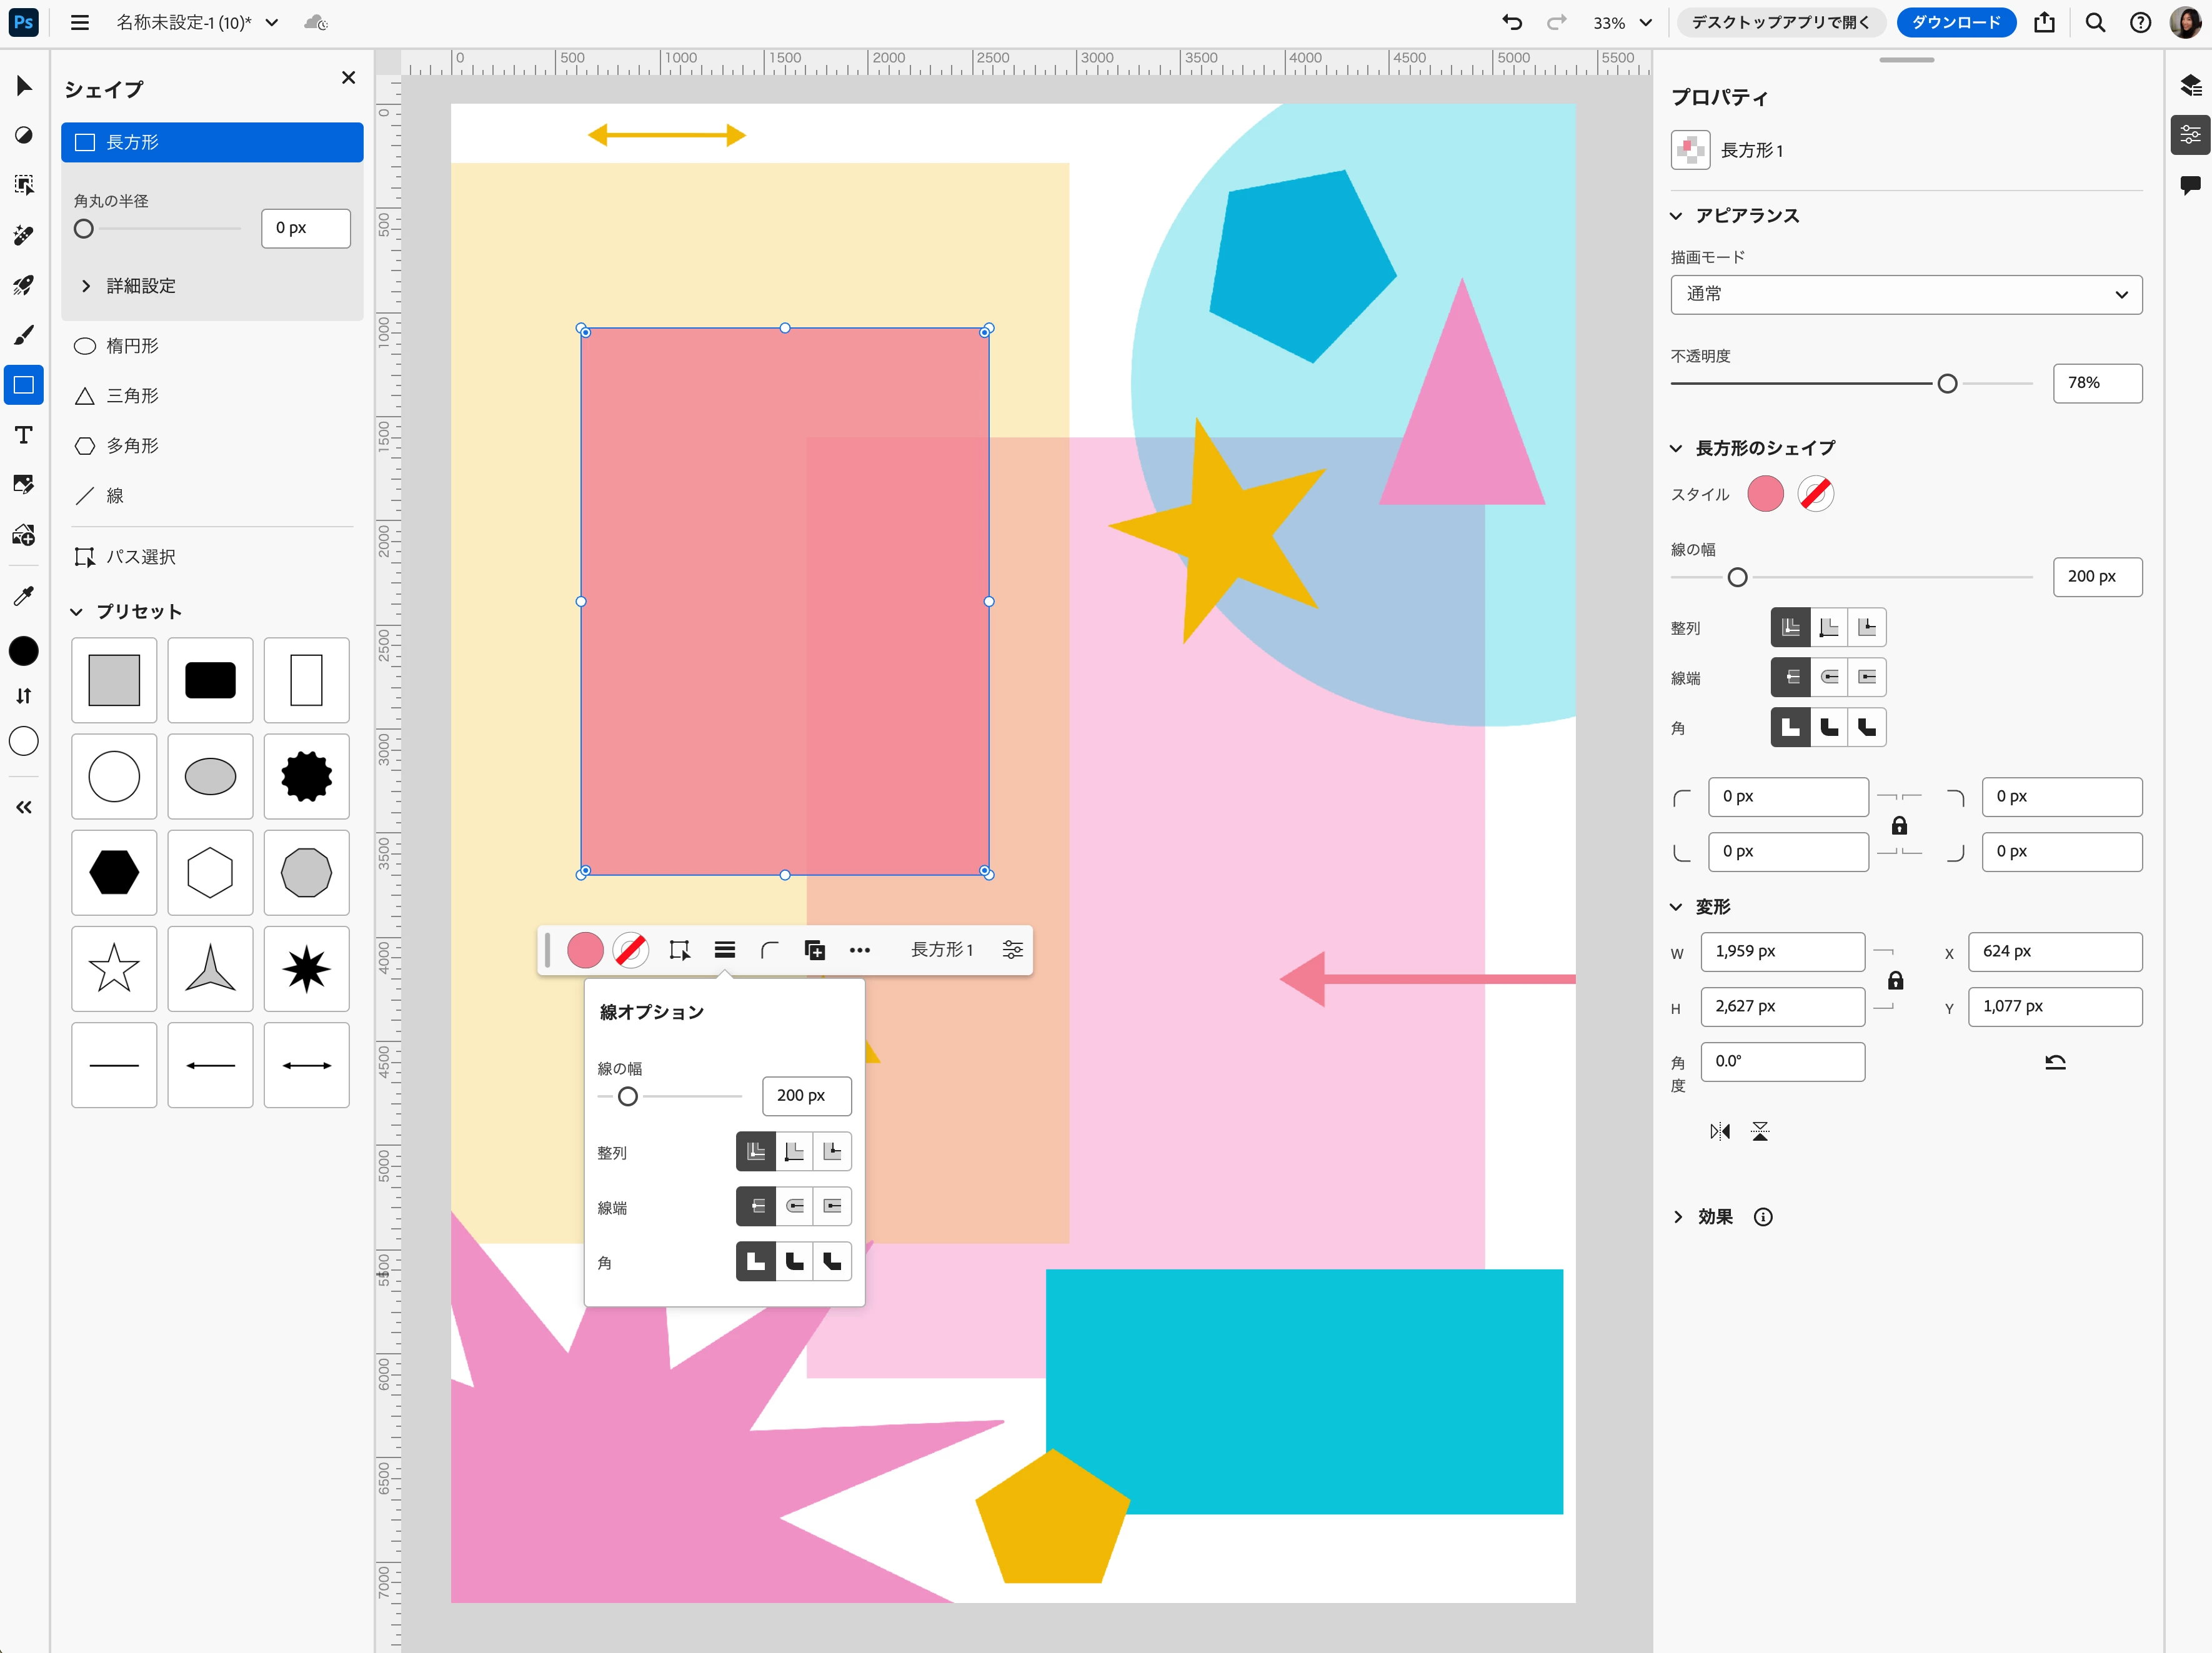
Task: Expand the 詳細設定 section
Action: pyautogui.click(x=140, y=286)
